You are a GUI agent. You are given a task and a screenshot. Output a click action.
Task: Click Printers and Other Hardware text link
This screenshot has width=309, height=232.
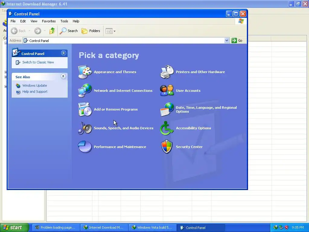click(x=200, y=72)
